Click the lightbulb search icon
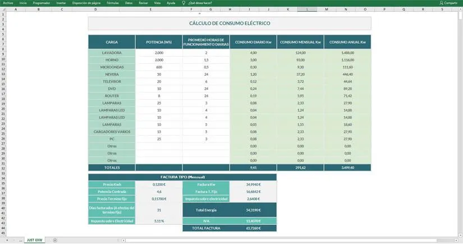The height and width of the screenshot is (244, 463). 184,3
